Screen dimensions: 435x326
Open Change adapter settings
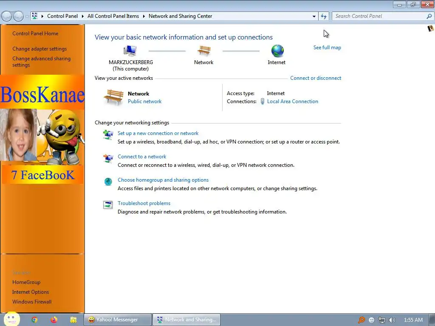40,49
